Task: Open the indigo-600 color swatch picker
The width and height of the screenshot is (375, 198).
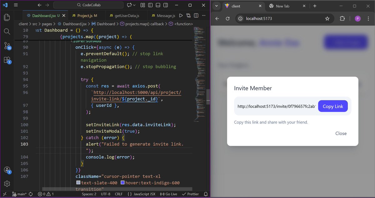Action: click(x=123, y=183)
